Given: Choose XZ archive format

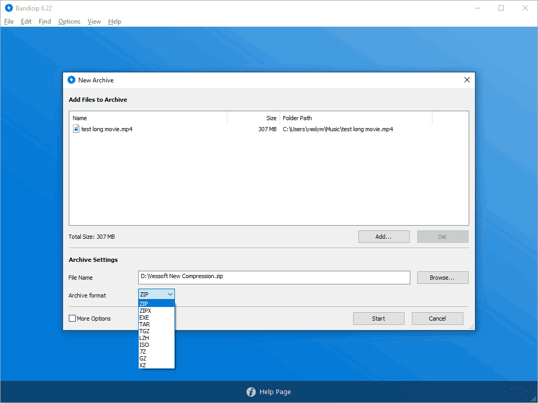Looking at the screenshot, I should [157, 365].
